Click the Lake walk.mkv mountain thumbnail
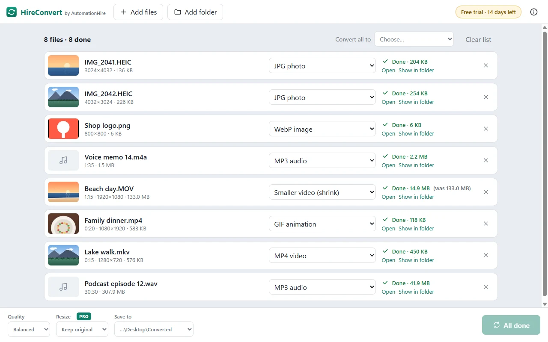Image resolution: width=548 pixels, height=342 pixels. coord(63,255)
